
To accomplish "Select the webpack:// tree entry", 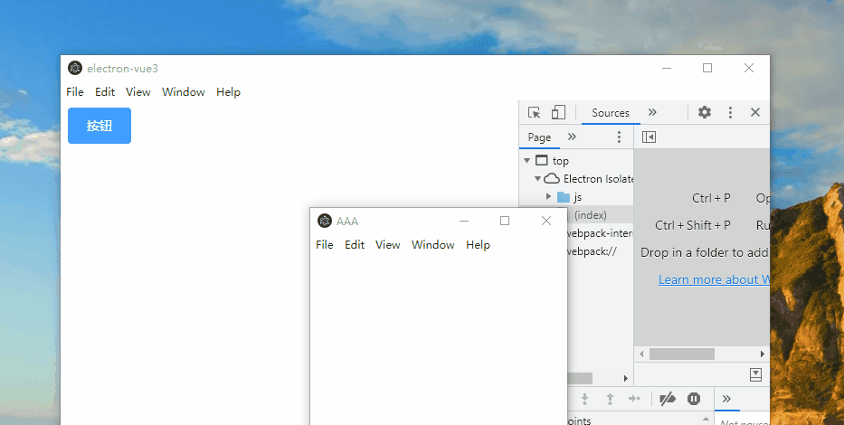I will 593,251.
